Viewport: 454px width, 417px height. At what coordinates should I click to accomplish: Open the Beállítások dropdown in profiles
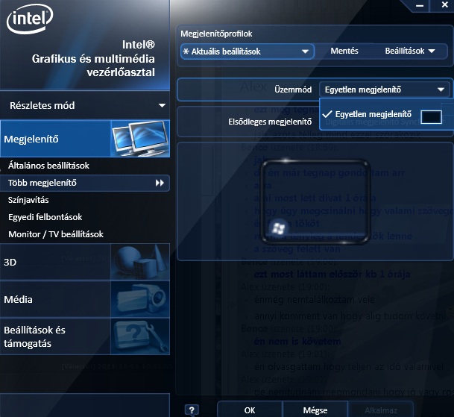410,51
